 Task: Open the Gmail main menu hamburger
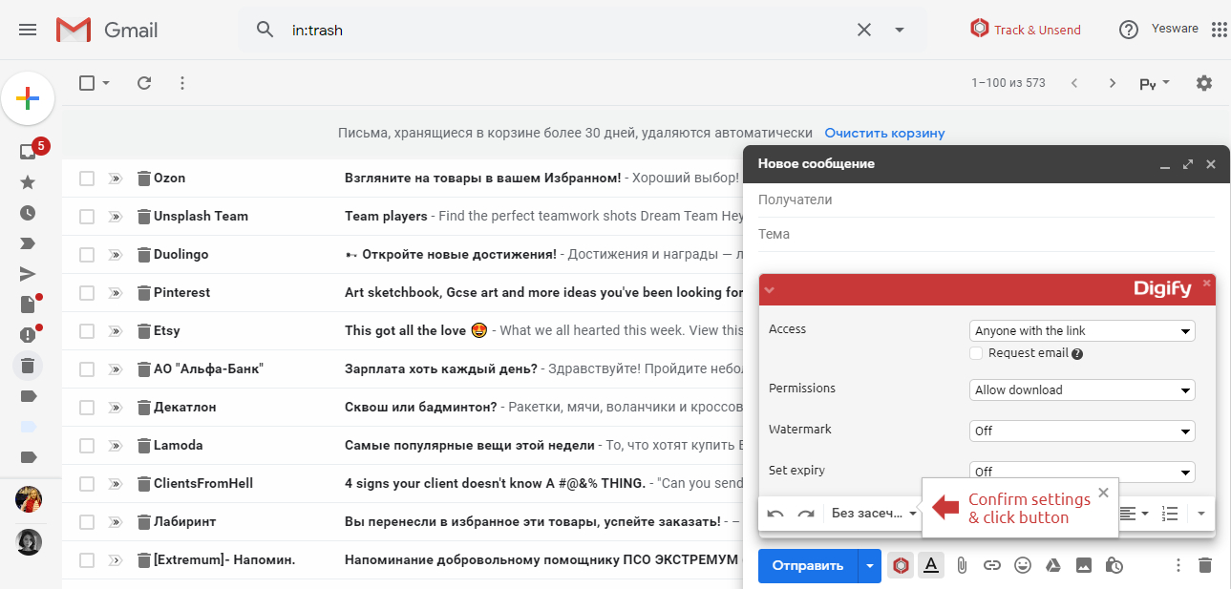coord(28,30)
